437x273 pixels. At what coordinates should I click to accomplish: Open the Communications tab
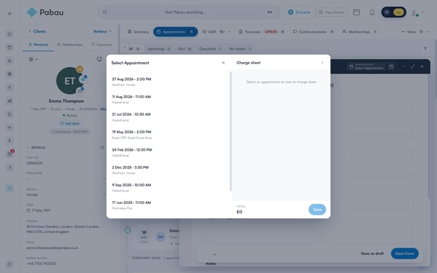[313, 32]
